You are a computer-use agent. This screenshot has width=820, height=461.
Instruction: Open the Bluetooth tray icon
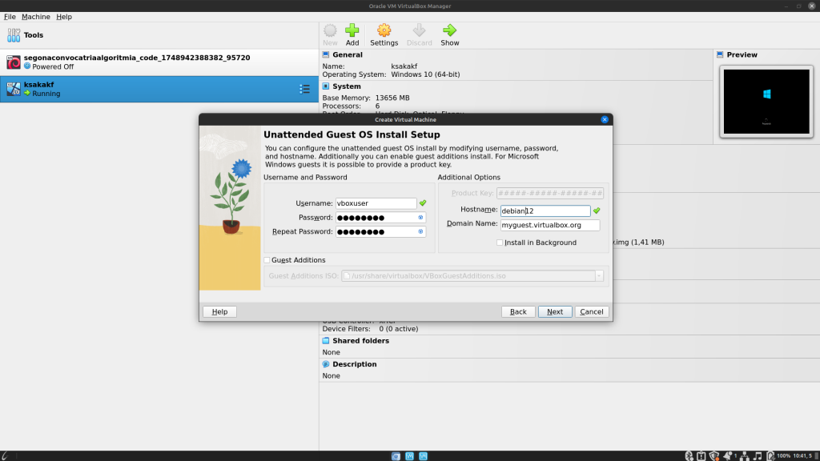[x=689, y=455]
